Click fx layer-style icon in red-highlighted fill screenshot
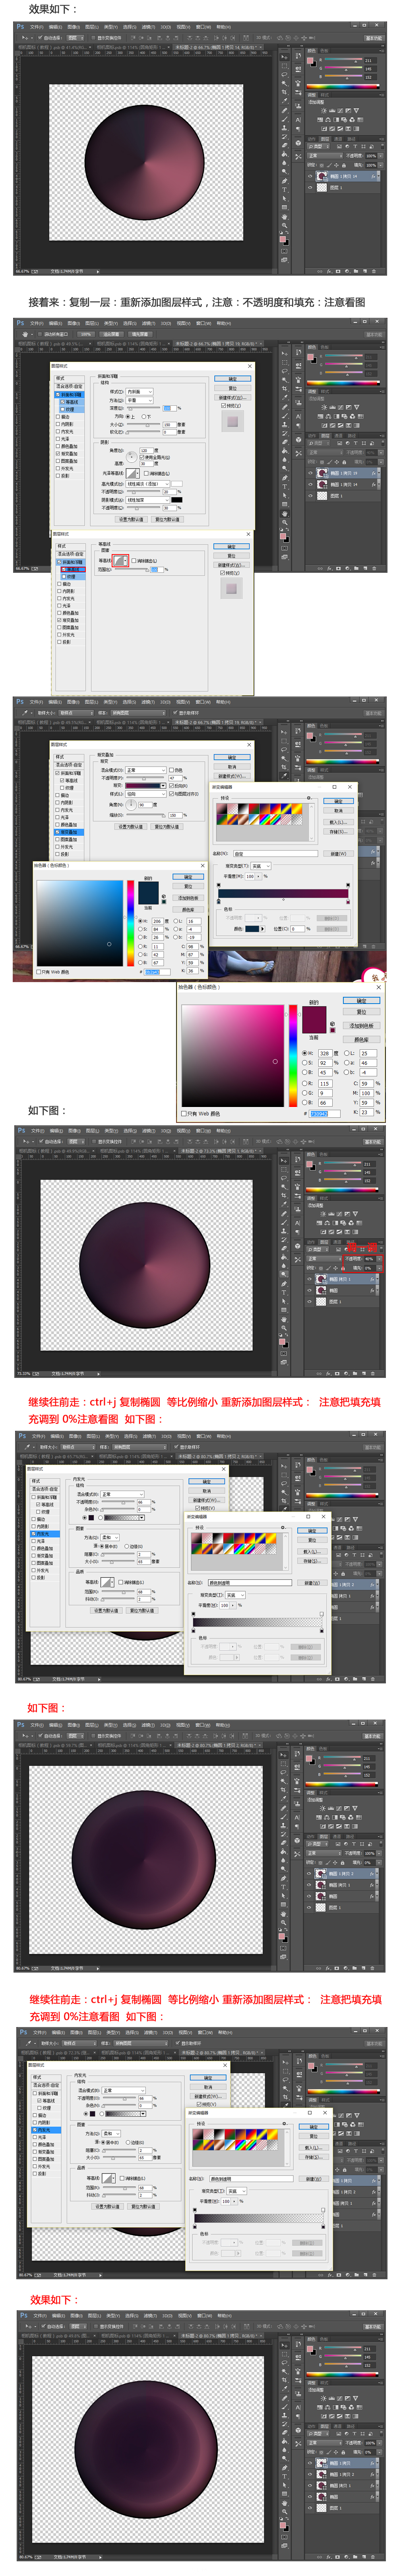The image size is (399, 2576). tap(328, 1374)
